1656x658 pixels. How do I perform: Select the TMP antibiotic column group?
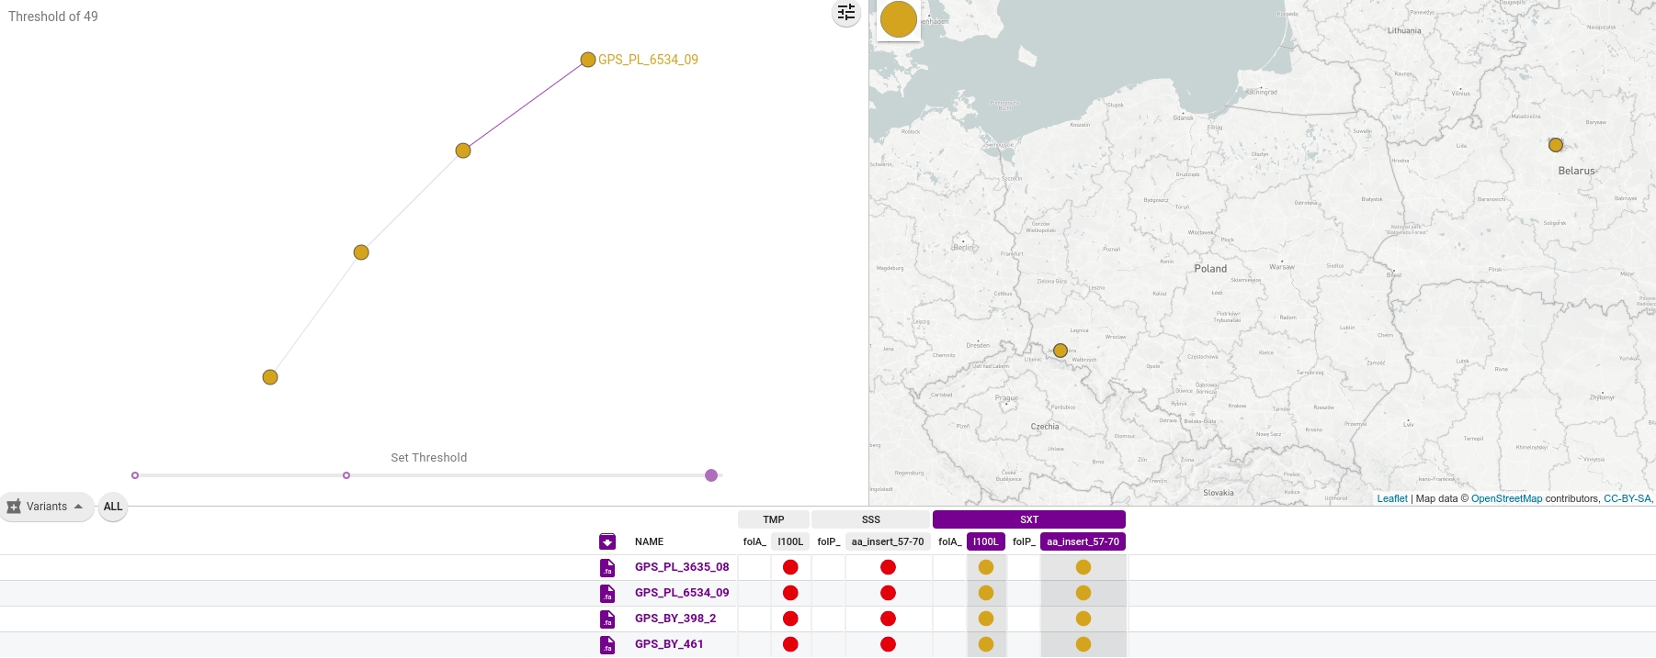click(x=773, y=519)
